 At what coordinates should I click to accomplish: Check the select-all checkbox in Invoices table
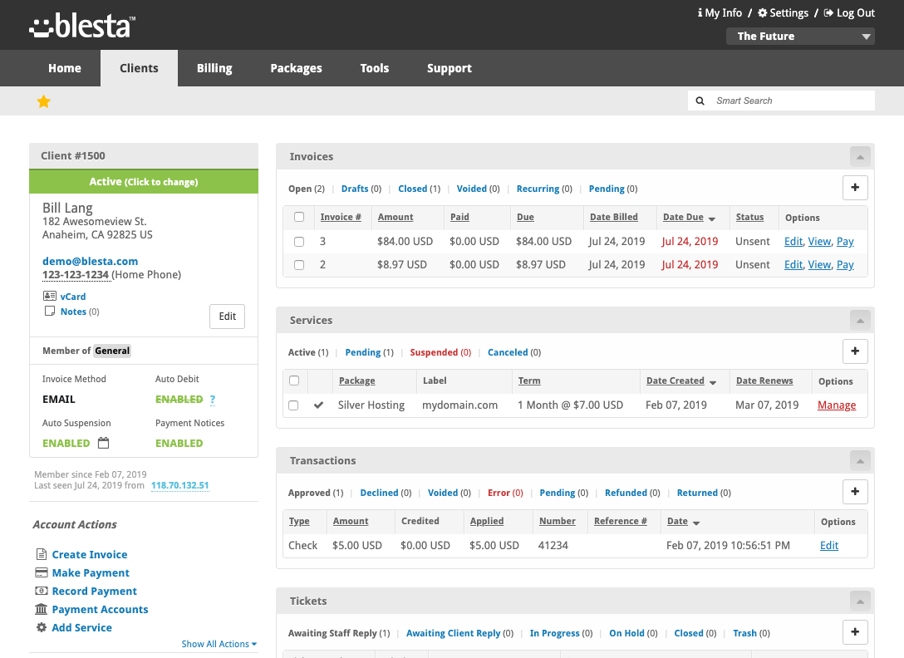[x=299, y=217]
